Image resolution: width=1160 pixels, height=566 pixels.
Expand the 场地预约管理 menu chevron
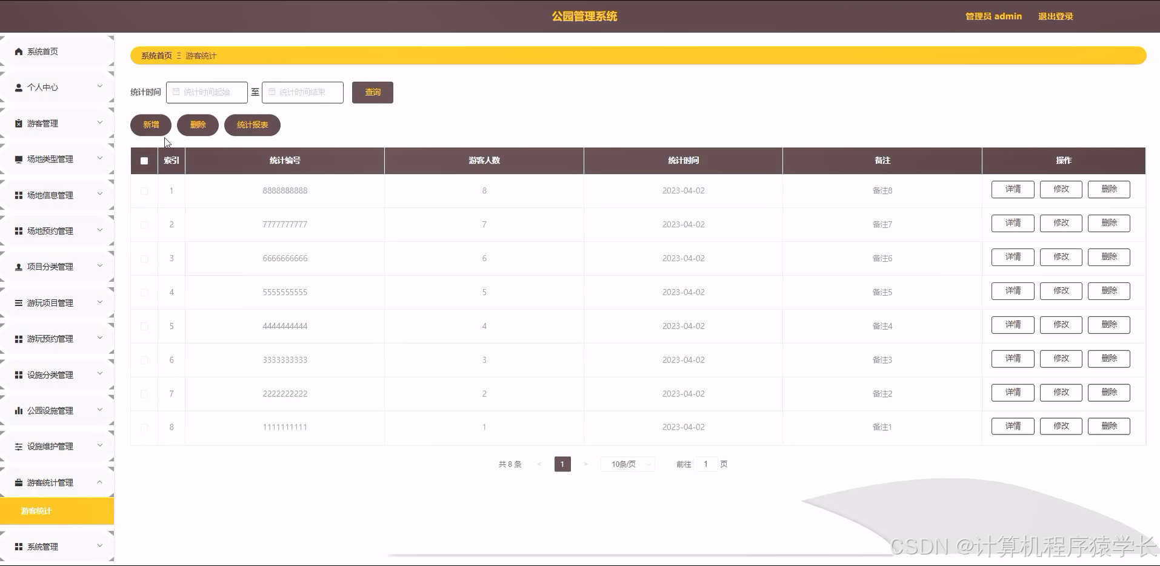click(x=100, y=230)
